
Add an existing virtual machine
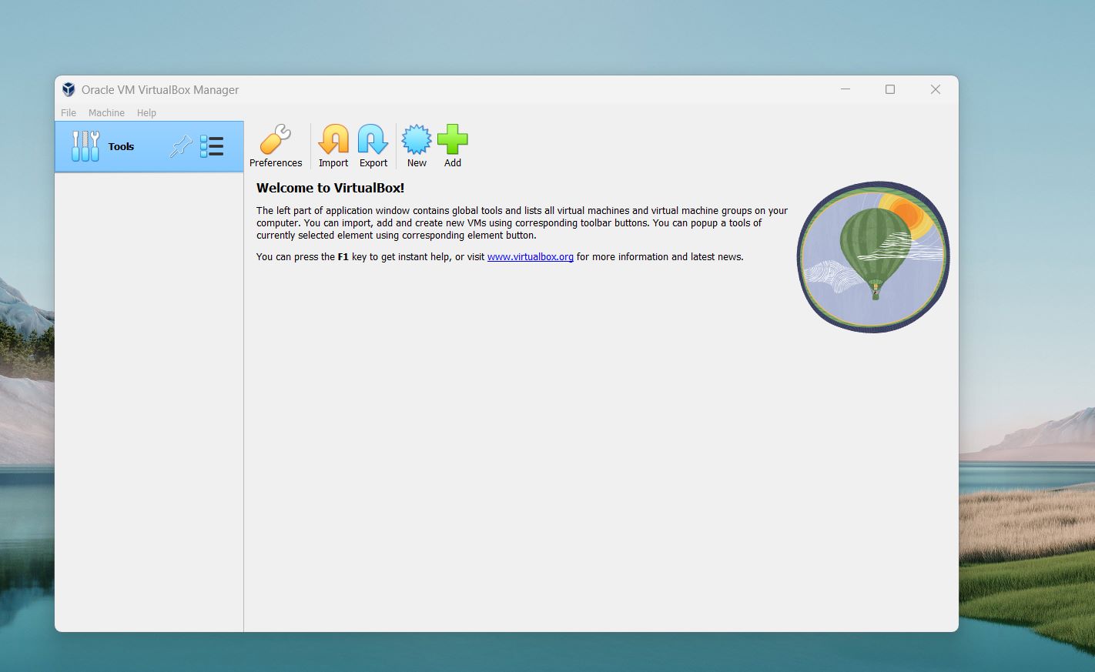pyautogui.click(x=453, y=145)
